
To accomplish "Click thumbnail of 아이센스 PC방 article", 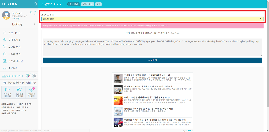I will point(118,90).
